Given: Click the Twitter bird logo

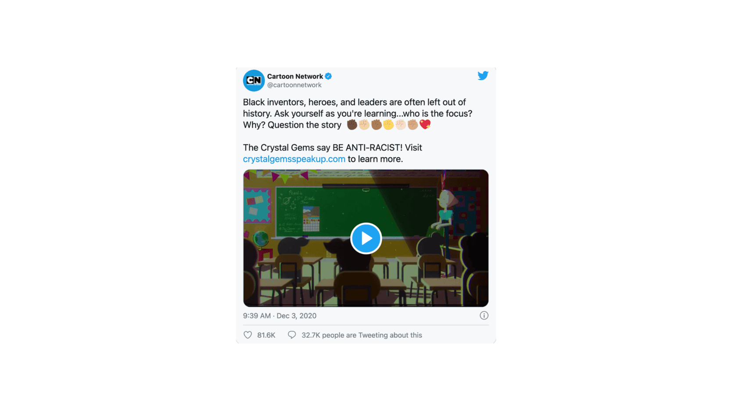Looking at the screenshot, I should pos(483,75).
